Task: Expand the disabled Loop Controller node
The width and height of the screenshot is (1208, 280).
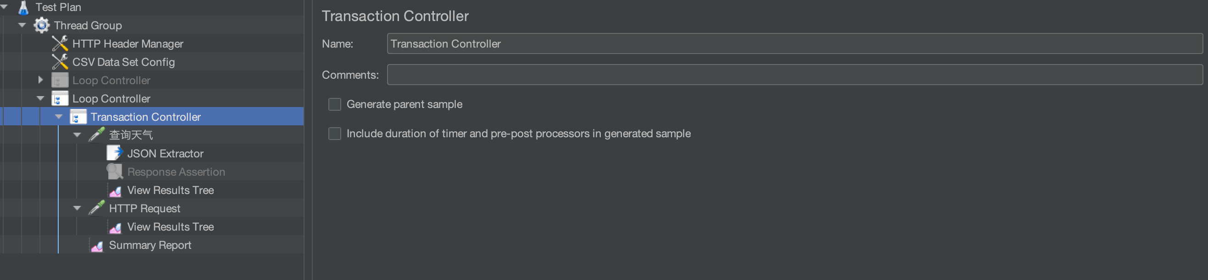Action: tap(40, 80)
